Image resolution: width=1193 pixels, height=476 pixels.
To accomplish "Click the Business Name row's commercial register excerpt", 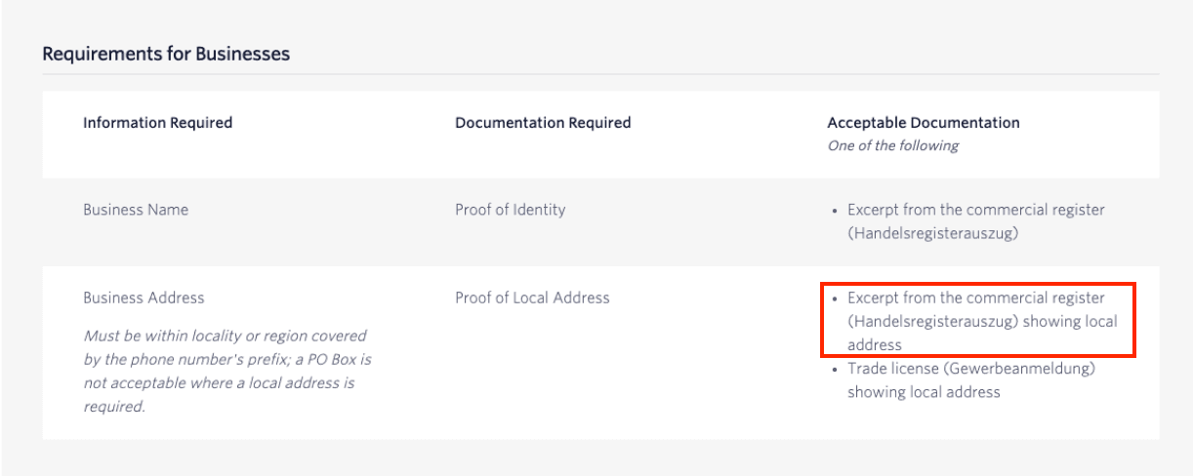I will pos(975,210).
